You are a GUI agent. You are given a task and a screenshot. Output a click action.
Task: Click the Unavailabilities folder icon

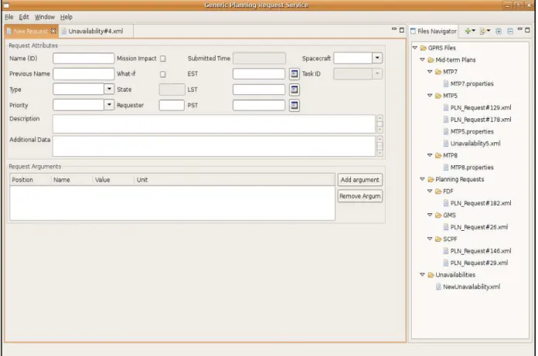click(x=431, y=275)
